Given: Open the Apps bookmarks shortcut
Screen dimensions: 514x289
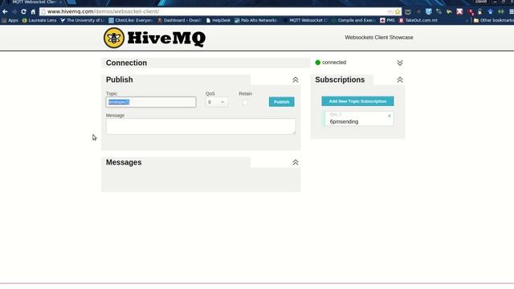Looking at the screenshot, I should [10, 20].
